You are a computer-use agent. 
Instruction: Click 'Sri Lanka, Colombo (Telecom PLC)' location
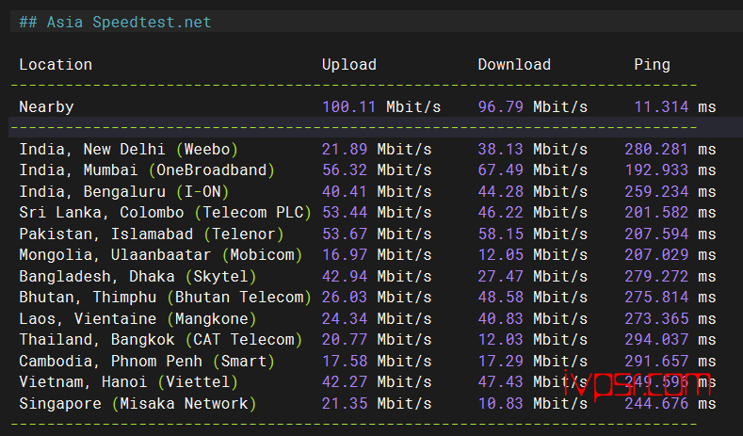coord(165,212)
